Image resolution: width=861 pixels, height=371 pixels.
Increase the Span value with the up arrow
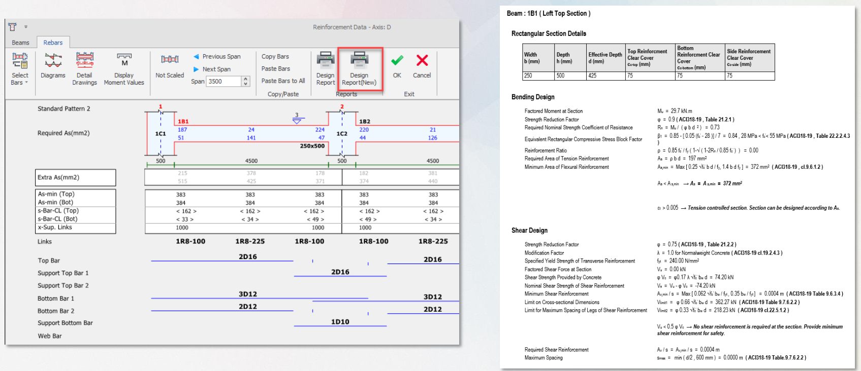pos(246,79)
